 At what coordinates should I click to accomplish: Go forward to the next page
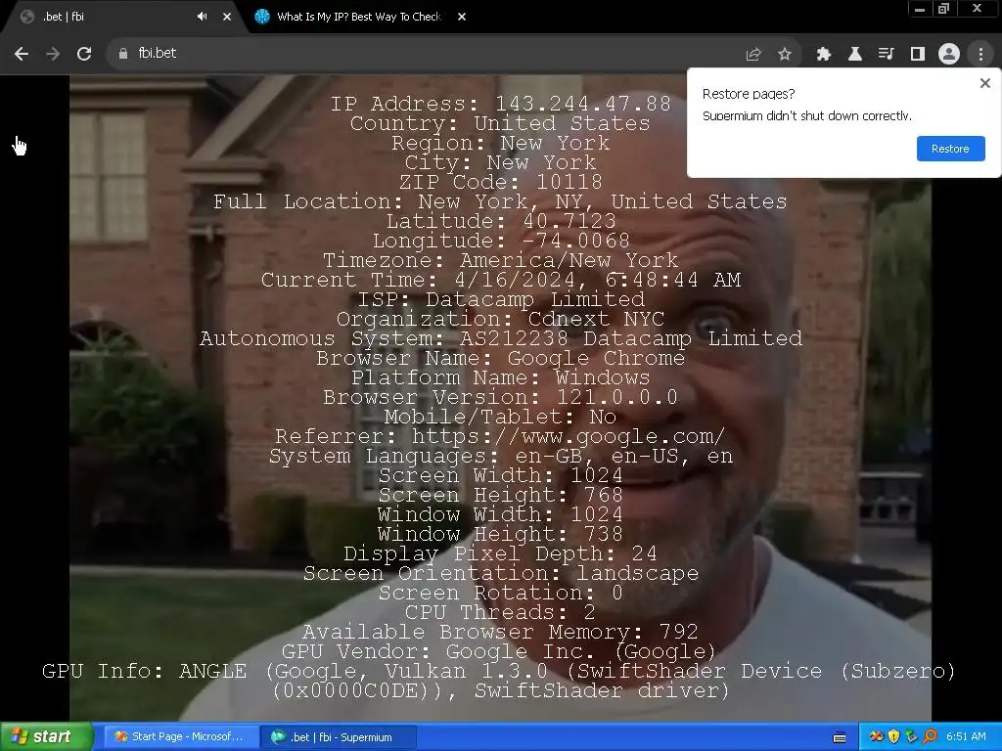(x=53, y=54)
